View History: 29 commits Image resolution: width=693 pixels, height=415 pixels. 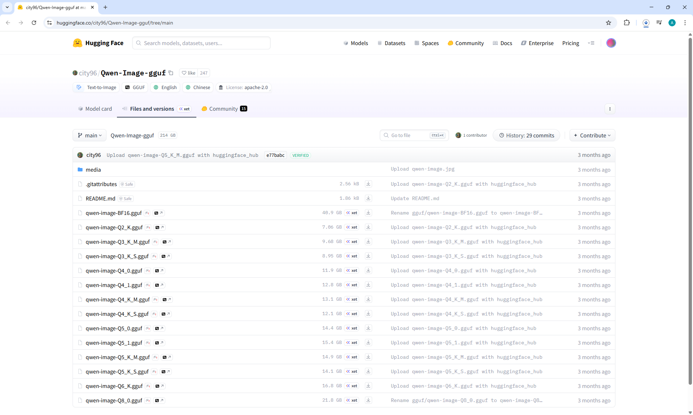(526, 136)
